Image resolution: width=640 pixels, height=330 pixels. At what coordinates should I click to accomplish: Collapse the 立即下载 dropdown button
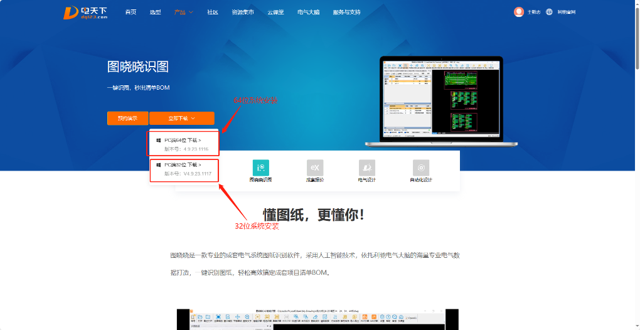181,119
